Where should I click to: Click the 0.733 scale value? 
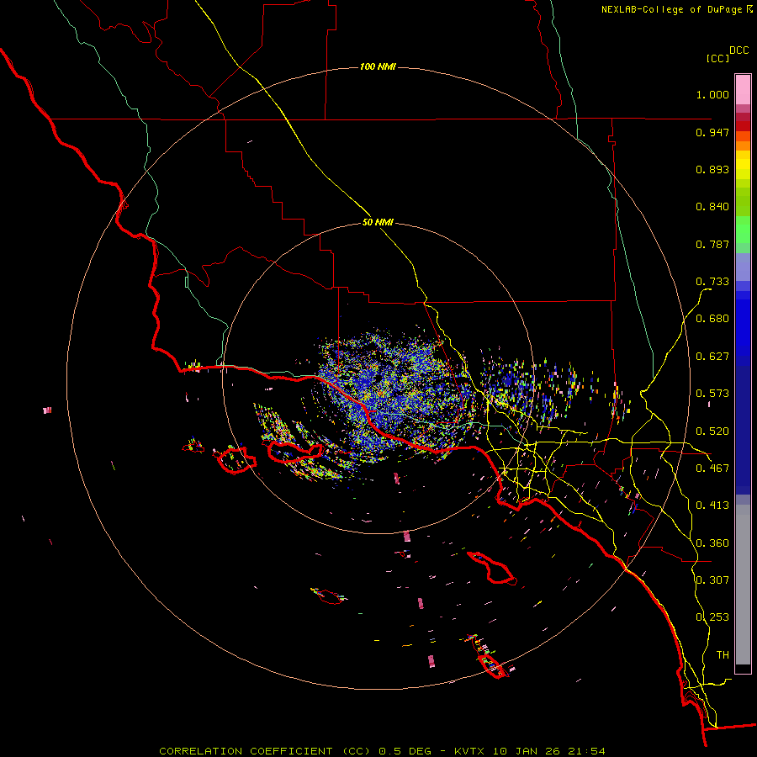pos(712,282)
